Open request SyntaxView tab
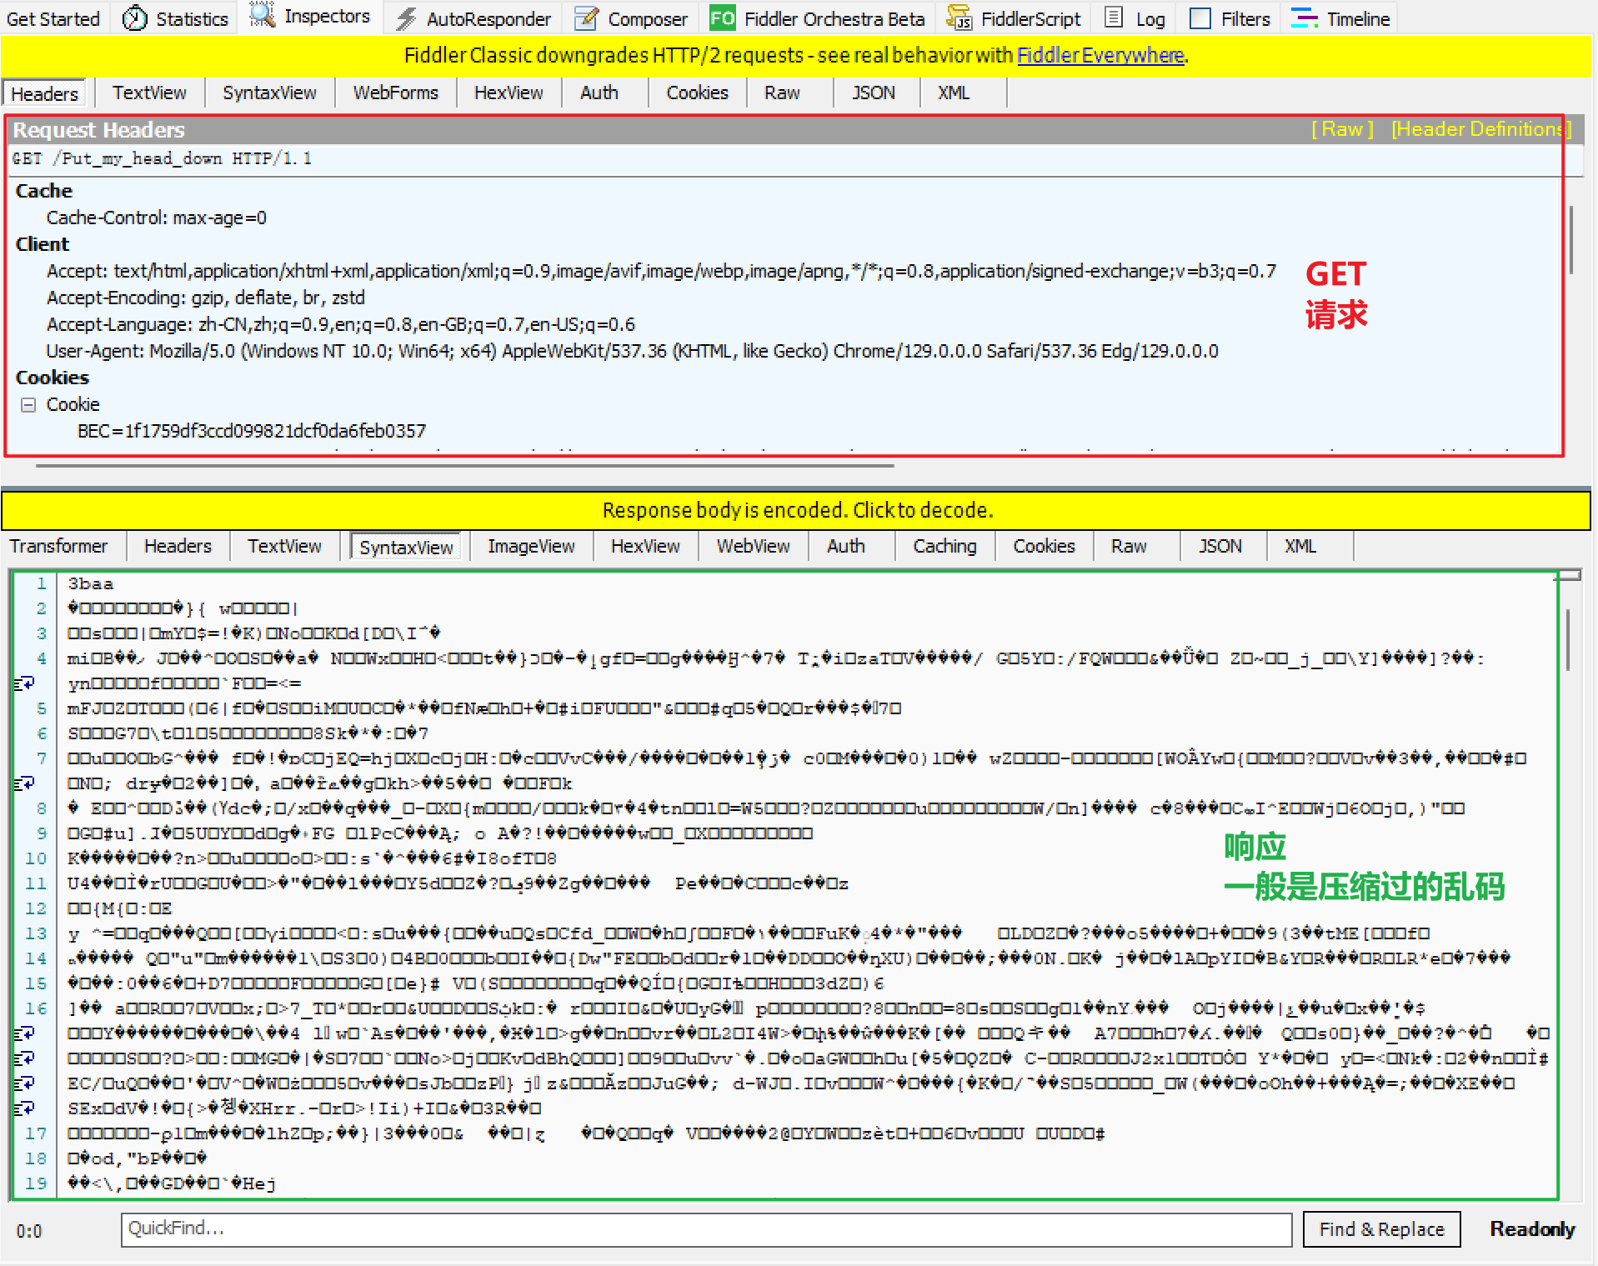The image size is (1598, 1266). tap(270, 93)
